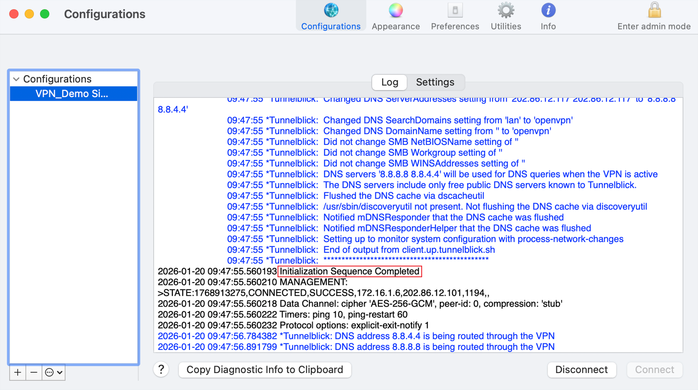
Task: Click the lock to enter admin mode
Action: 654,11
